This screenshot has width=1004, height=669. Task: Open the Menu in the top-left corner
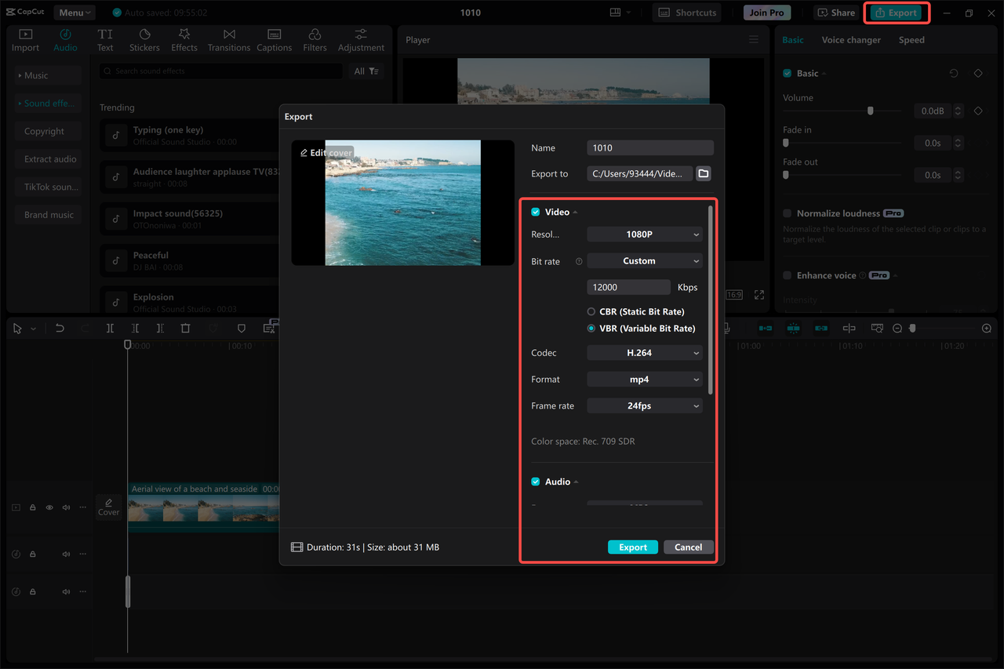click(x=74, y=12)
